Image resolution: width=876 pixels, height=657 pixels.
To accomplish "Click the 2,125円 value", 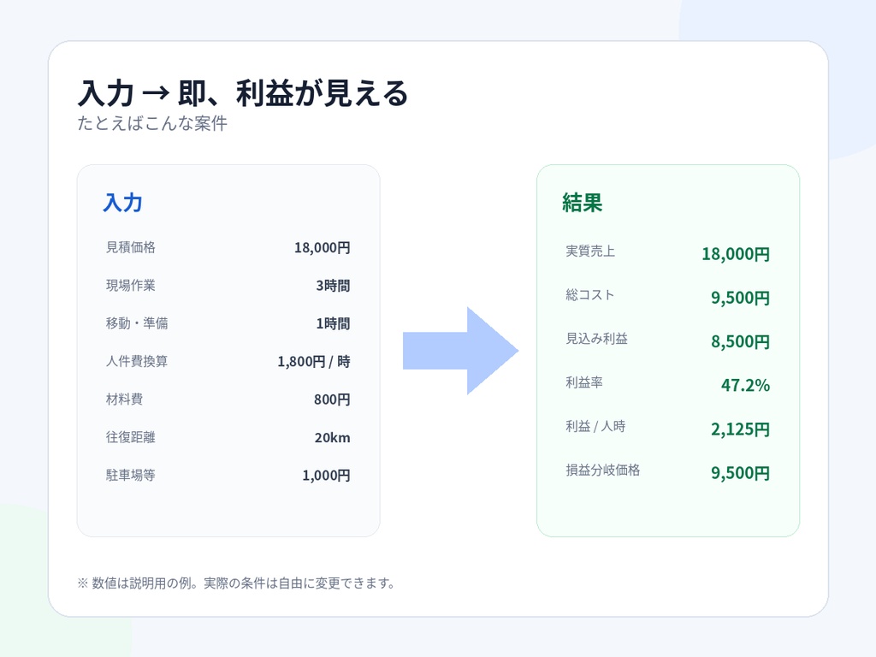I will click(740, 429).
